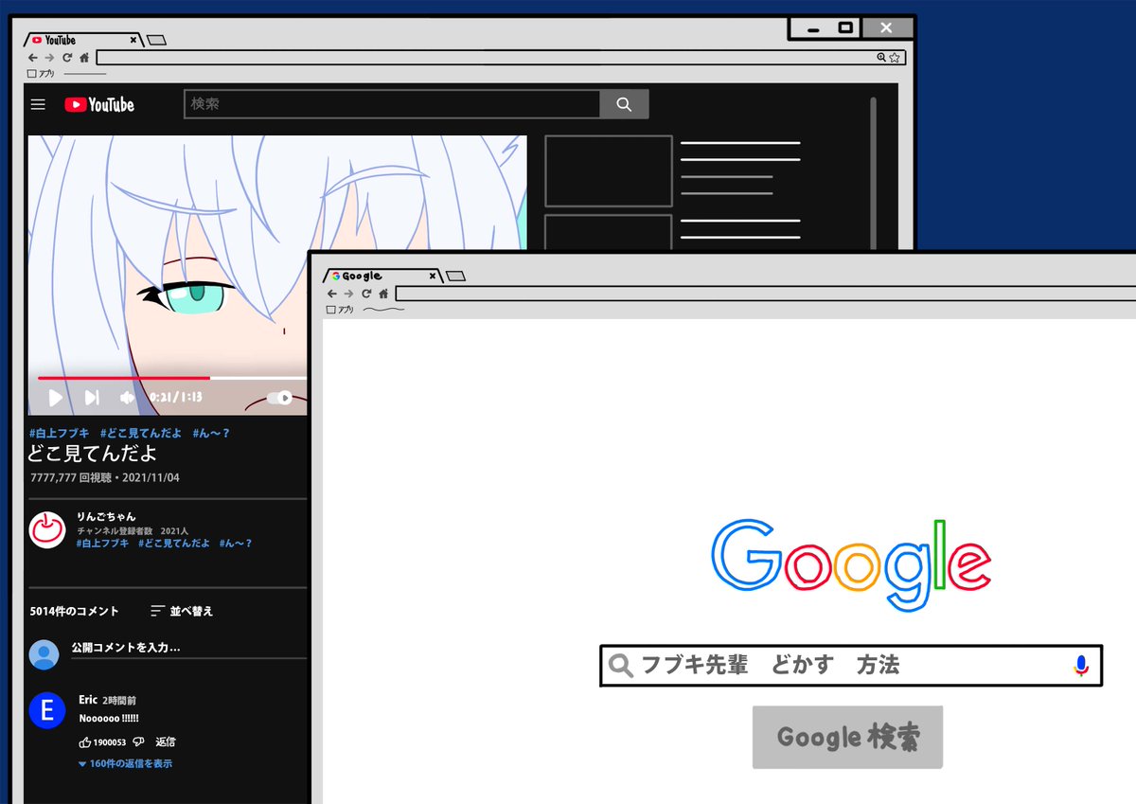Open the YouTube hamburger menu
This screenshot has width=1136, height=804.
38,104
